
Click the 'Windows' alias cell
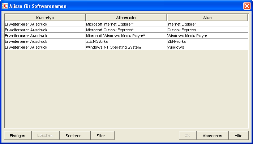208,47
